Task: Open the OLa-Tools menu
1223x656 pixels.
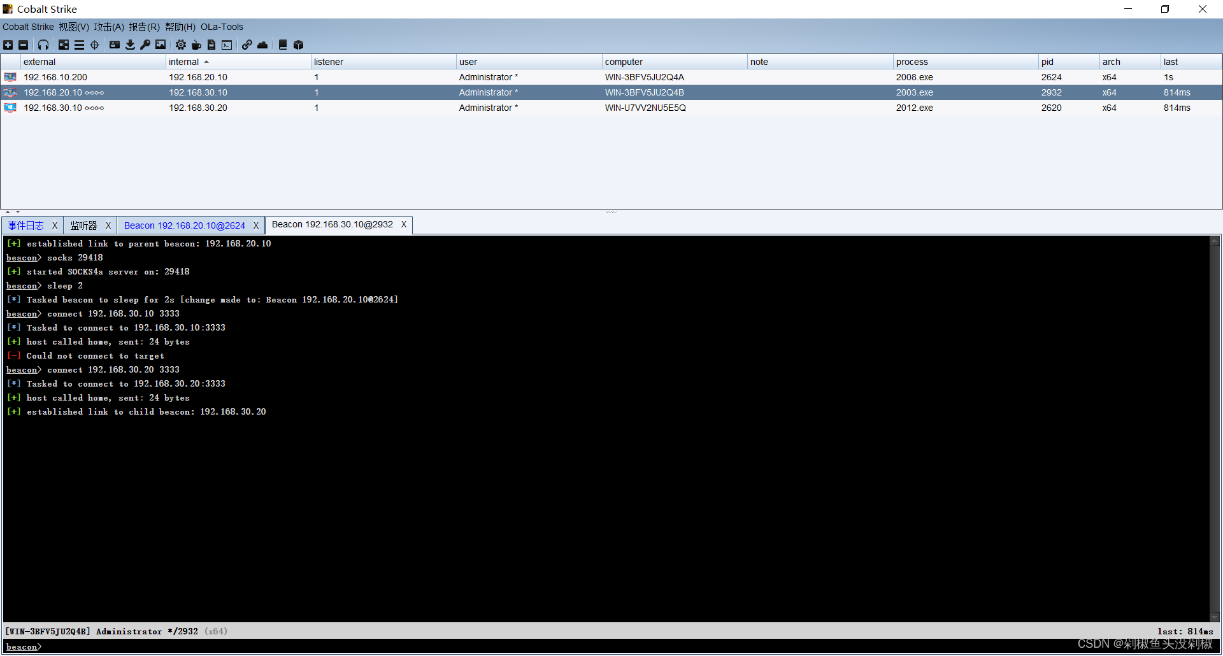Action: tap(222, 27)
